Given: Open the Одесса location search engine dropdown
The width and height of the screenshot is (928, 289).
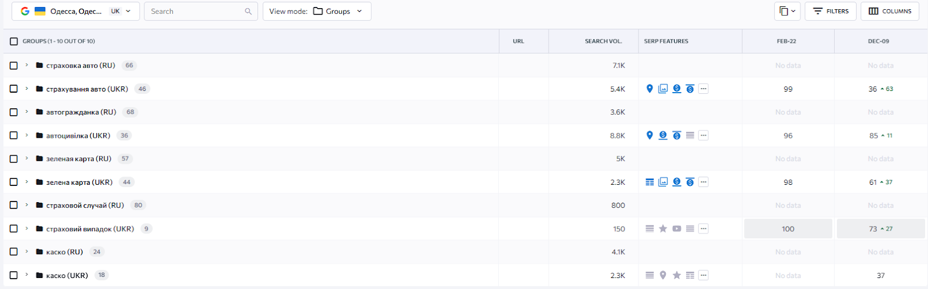Looking at the screenshot, I should pyautogui.click(x=75, y=11).
